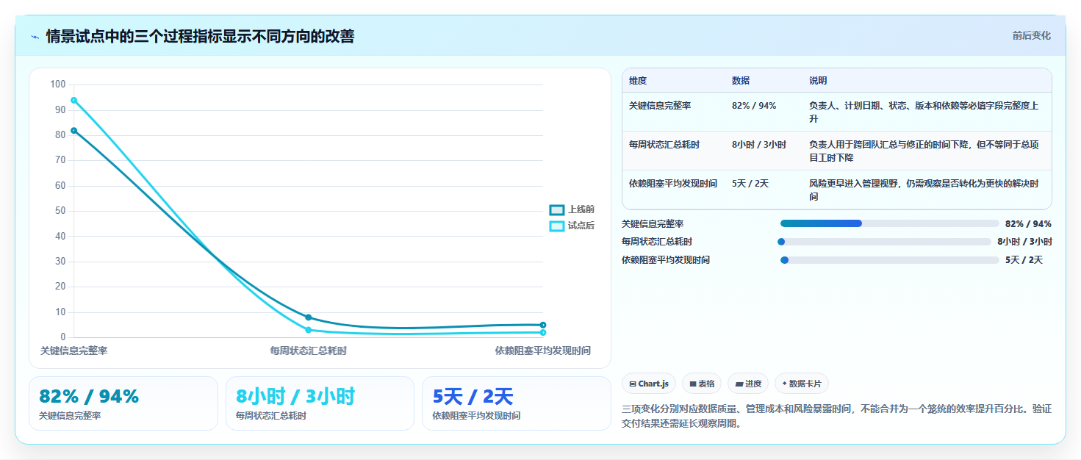The image size is (1081, 460).
Task: Click the 试点后 point at 每周状态汇总耗时
Action: tap(309, 330)
